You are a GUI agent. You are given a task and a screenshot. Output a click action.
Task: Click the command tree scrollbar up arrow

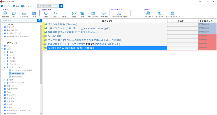point(41,24)
